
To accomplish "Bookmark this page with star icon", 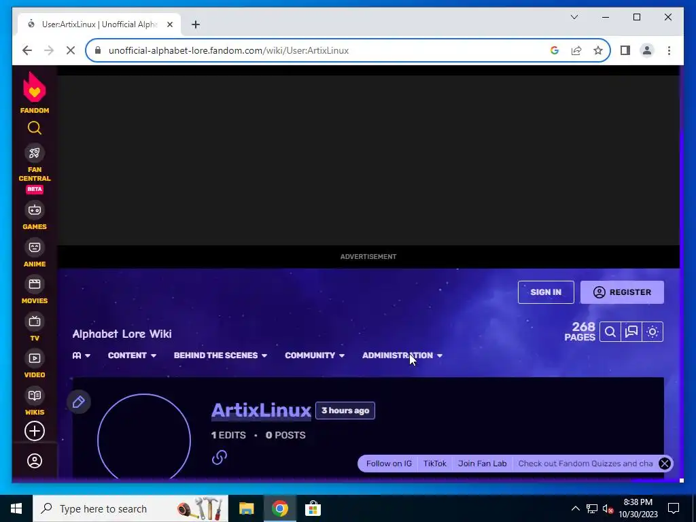I will click(x=598, y=50).
